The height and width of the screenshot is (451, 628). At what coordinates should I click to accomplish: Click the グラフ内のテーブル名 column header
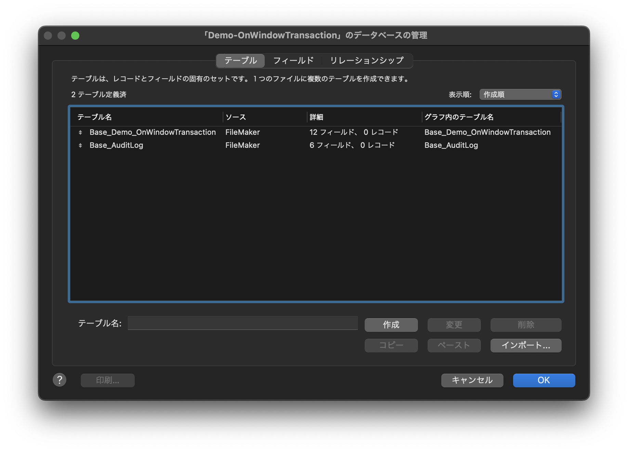pyautogui.click(x=459, y=117)
